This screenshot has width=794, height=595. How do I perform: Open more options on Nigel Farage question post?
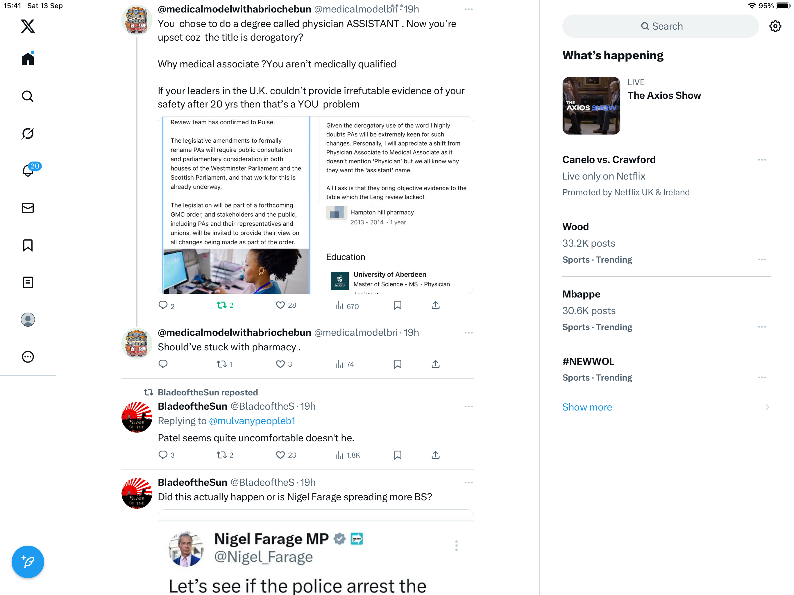[x=468, y=482]
